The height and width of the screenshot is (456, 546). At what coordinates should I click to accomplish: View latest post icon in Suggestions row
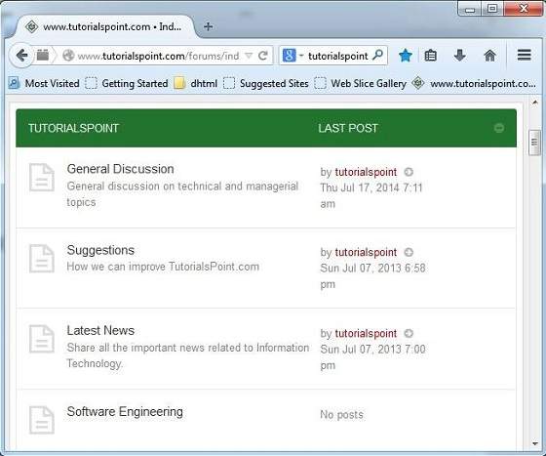(x=409, y=252)
